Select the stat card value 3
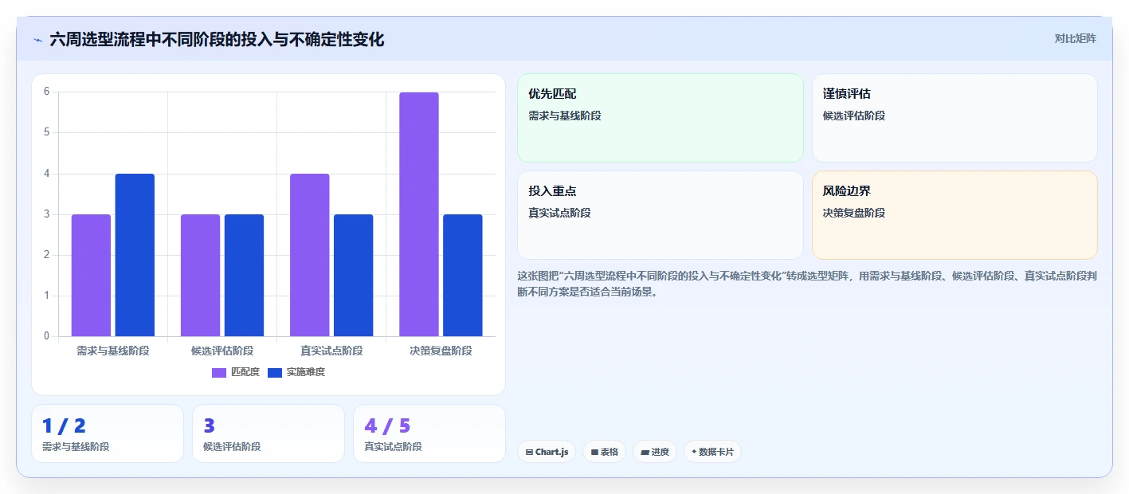 (210, 426)
